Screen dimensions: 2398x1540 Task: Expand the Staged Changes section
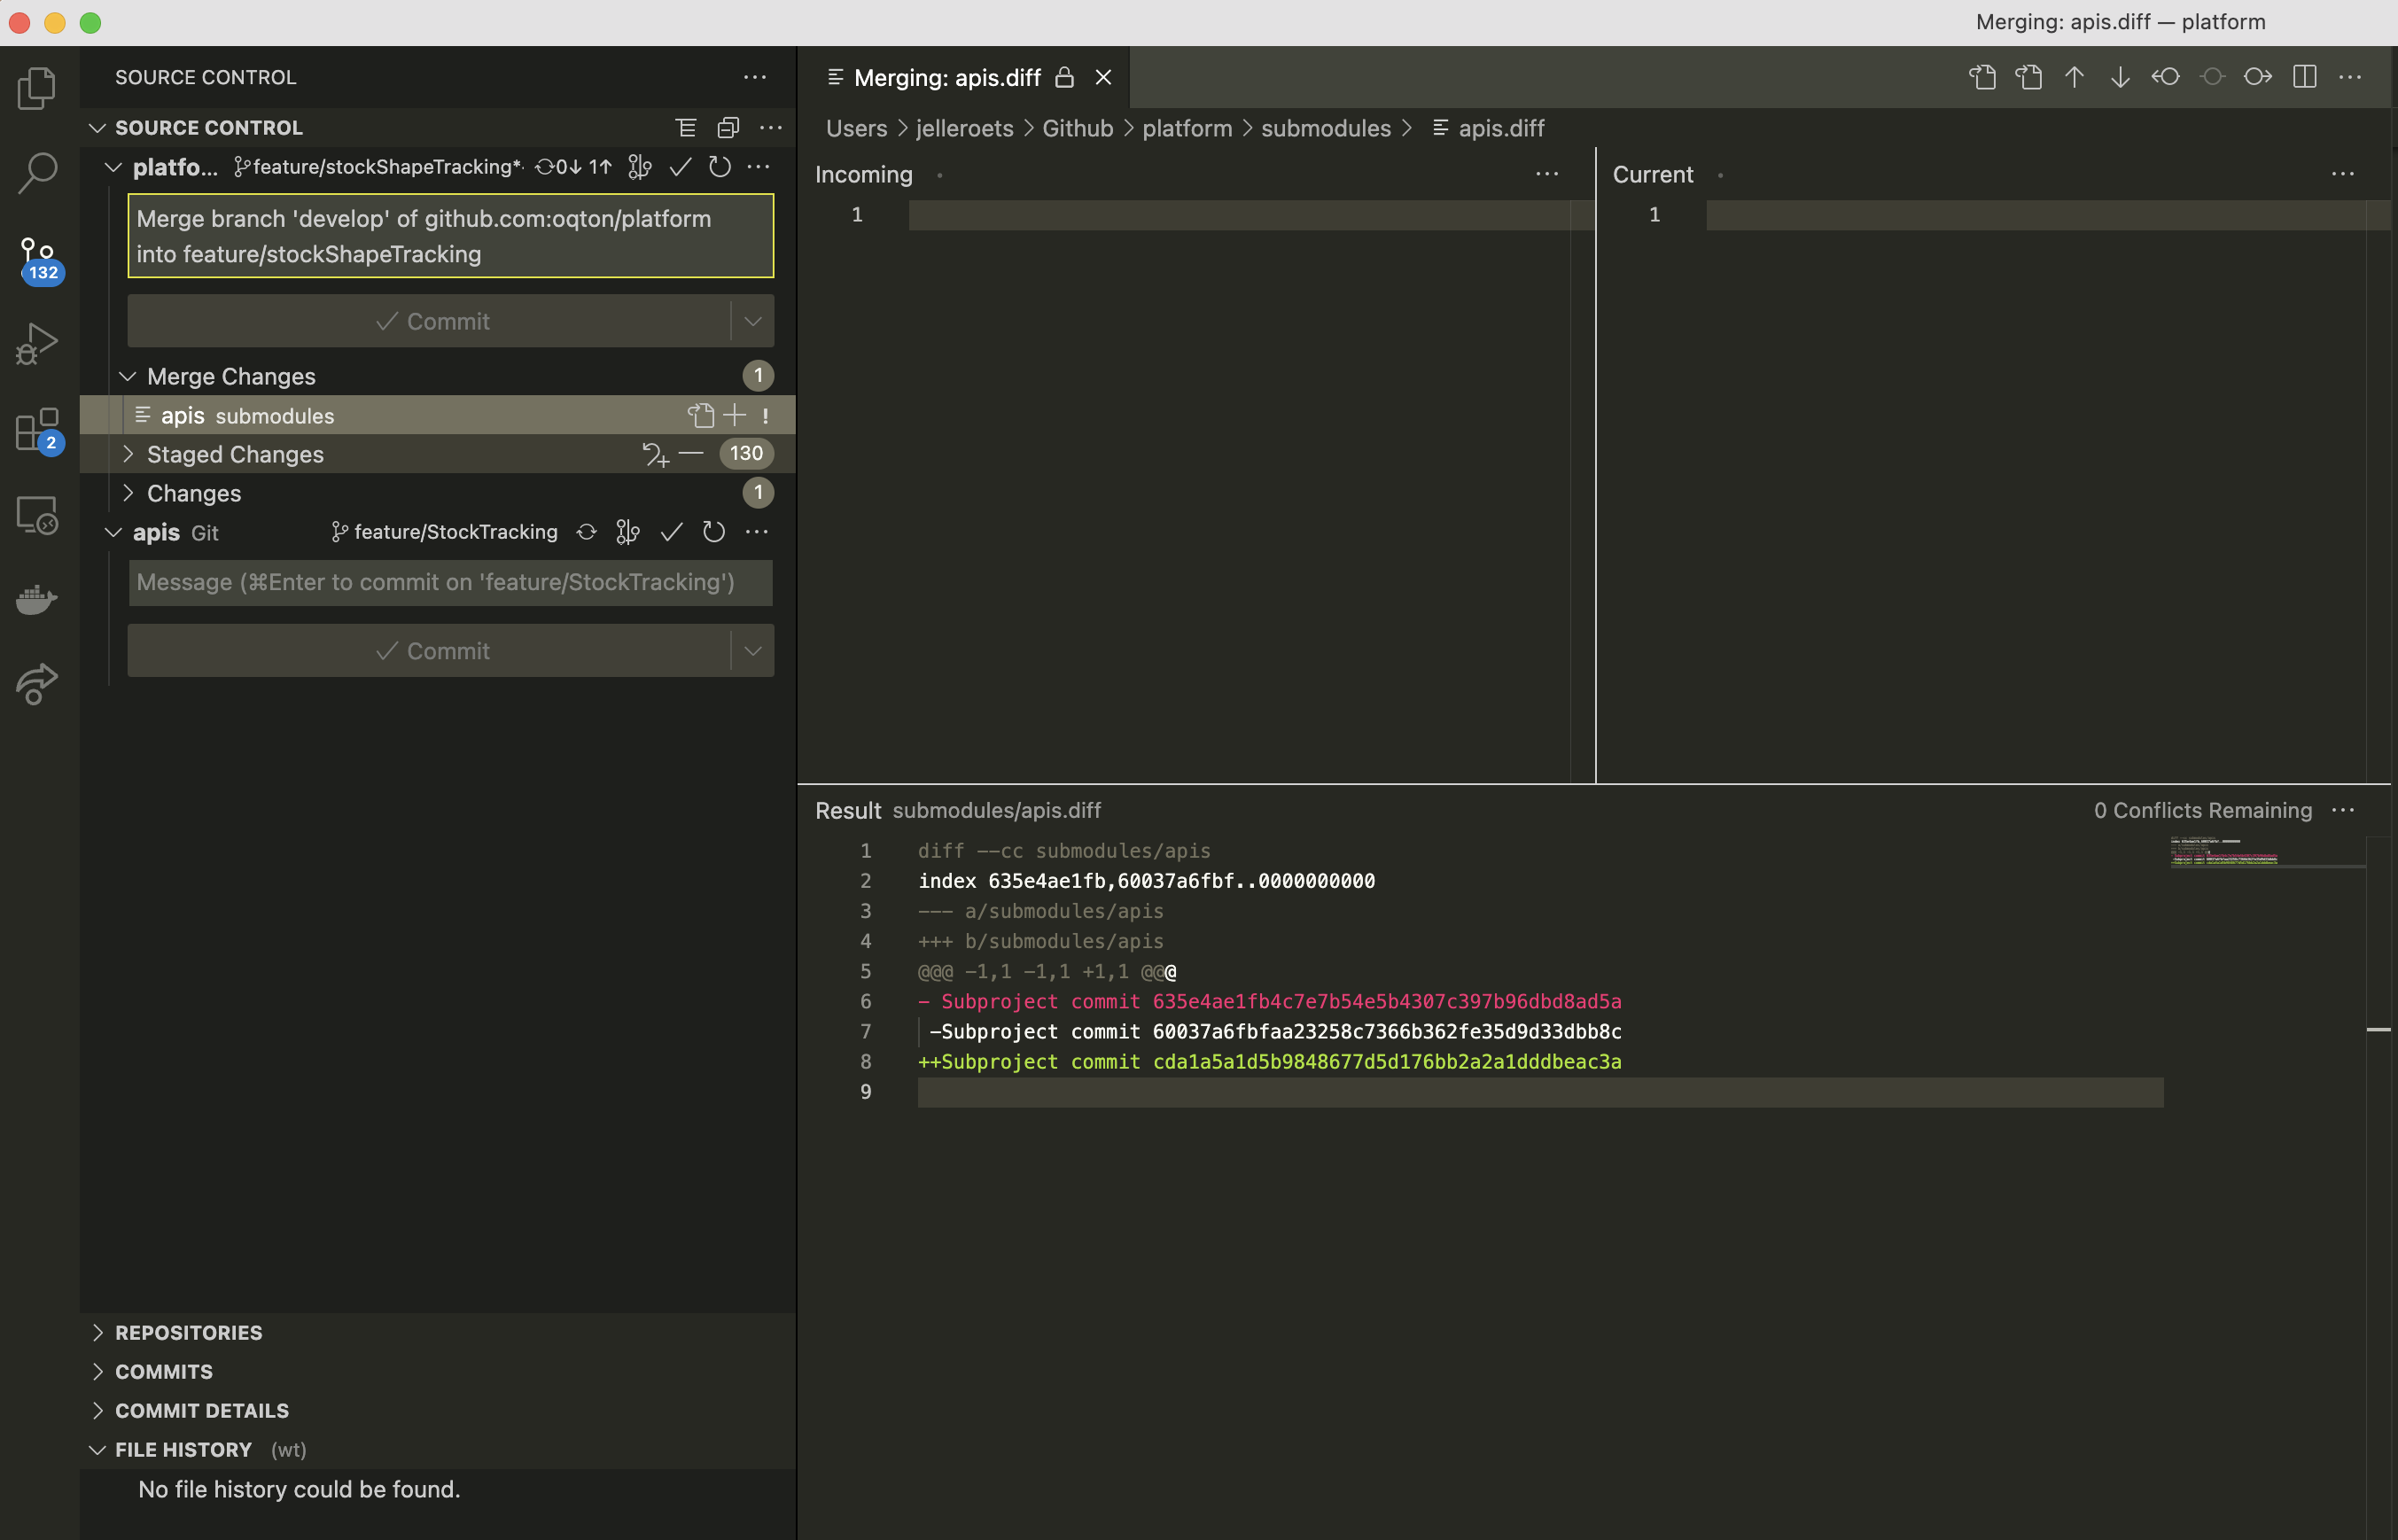tap(129, 454)
